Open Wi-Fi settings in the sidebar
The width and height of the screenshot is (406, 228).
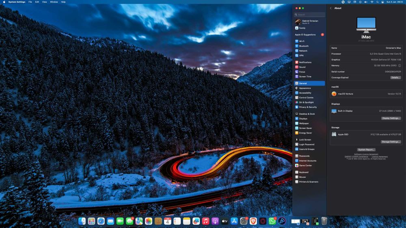point(309,41)
